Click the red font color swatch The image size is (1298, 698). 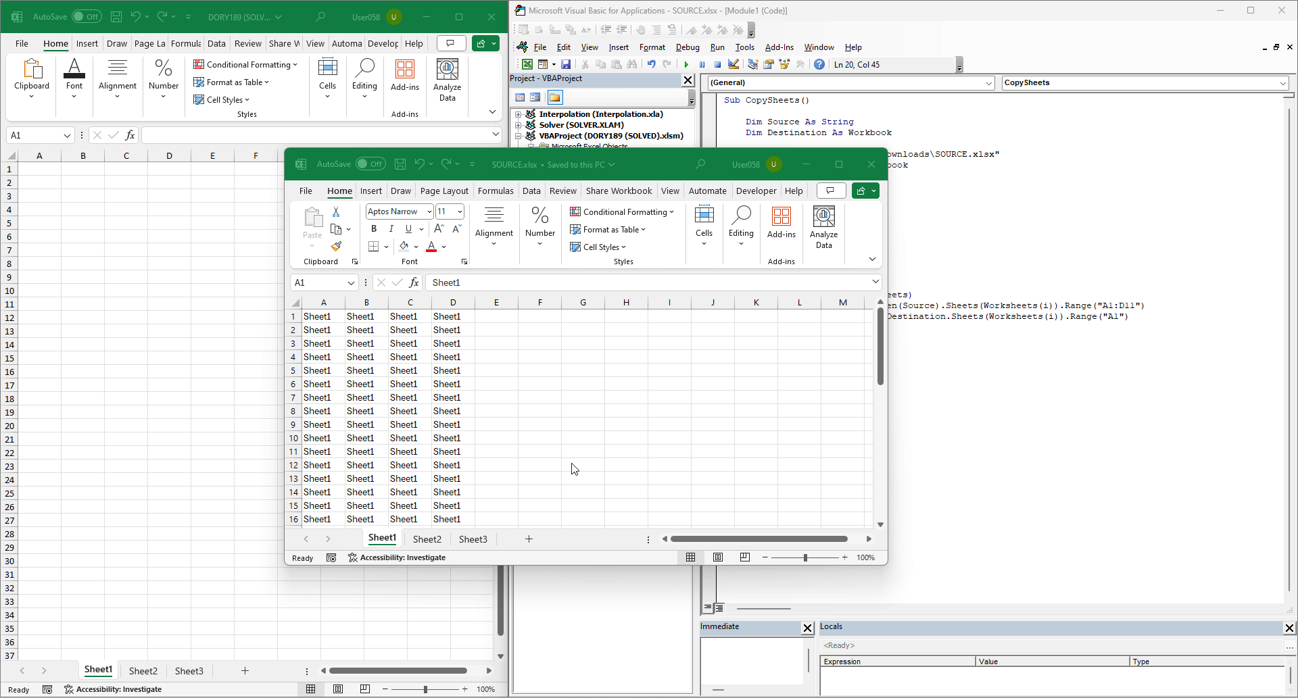coord(431,247)
